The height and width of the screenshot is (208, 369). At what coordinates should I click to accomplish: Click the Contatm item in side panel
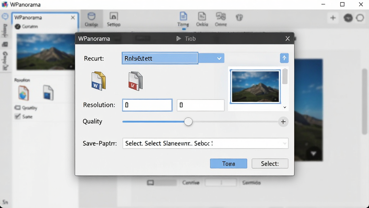[x=26, y=26]
